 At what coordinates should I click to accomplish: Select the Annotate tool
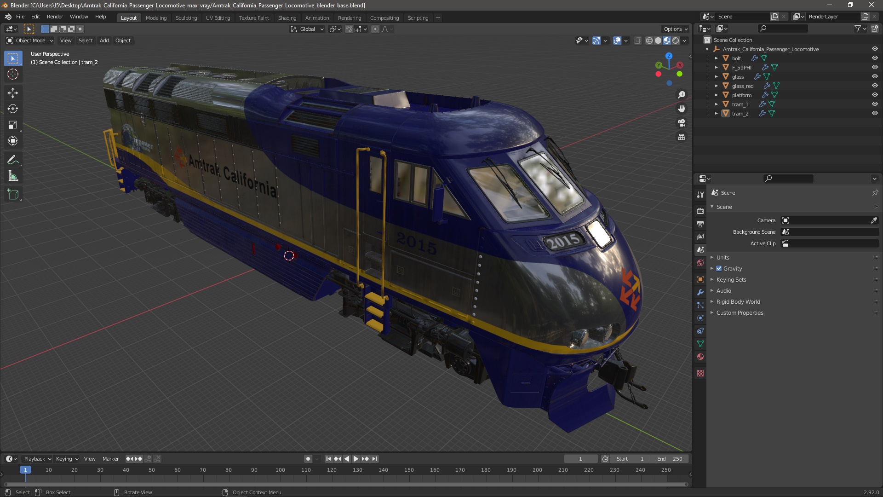click(x=13, y=160)
